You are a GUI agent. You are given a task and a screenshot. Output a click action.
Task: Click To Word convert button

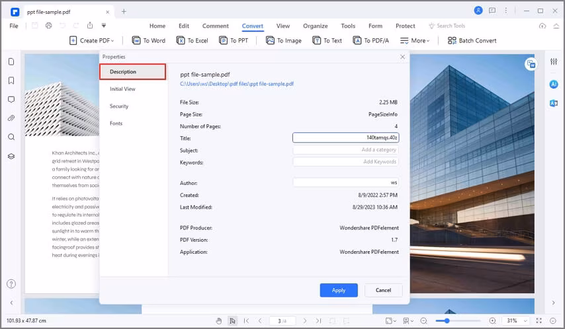[x=148, y=41]
